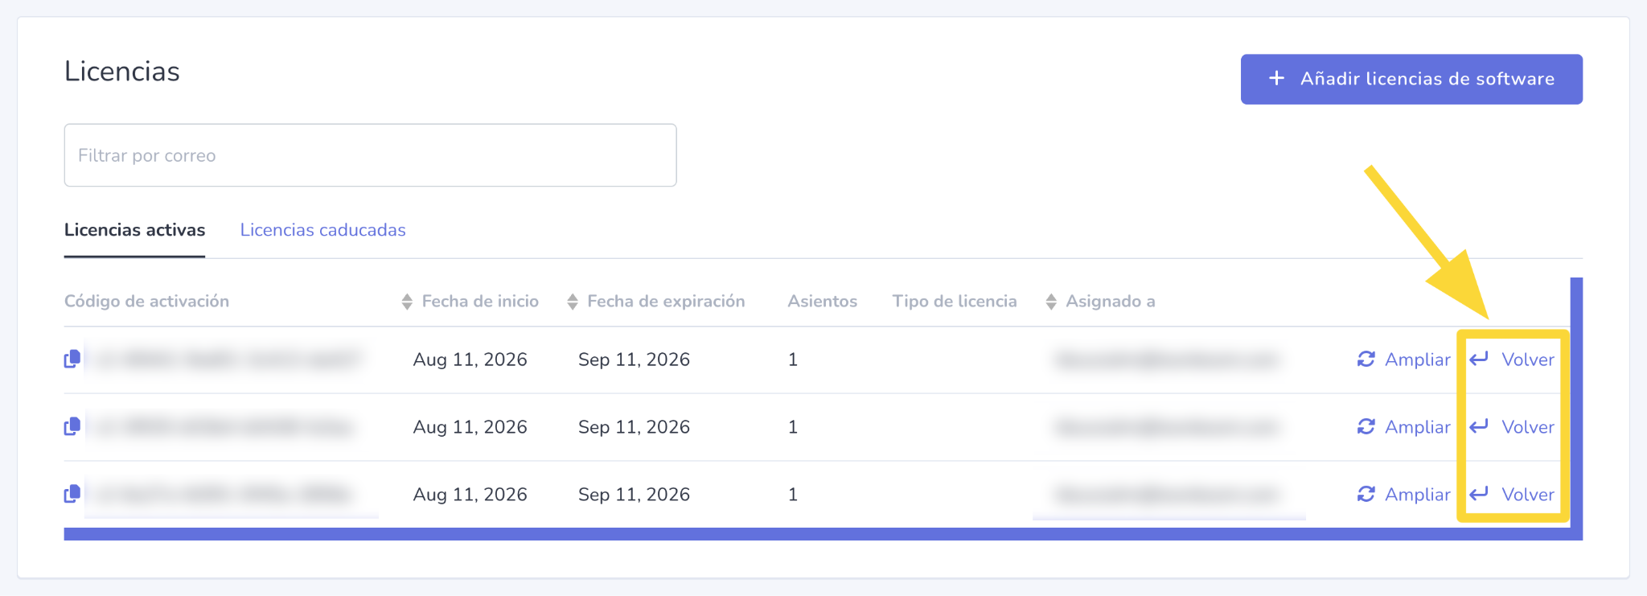The width and height of the screenshot is (1647, 596).
Task: Copy activation code in third license row
Action: [72, 494]
